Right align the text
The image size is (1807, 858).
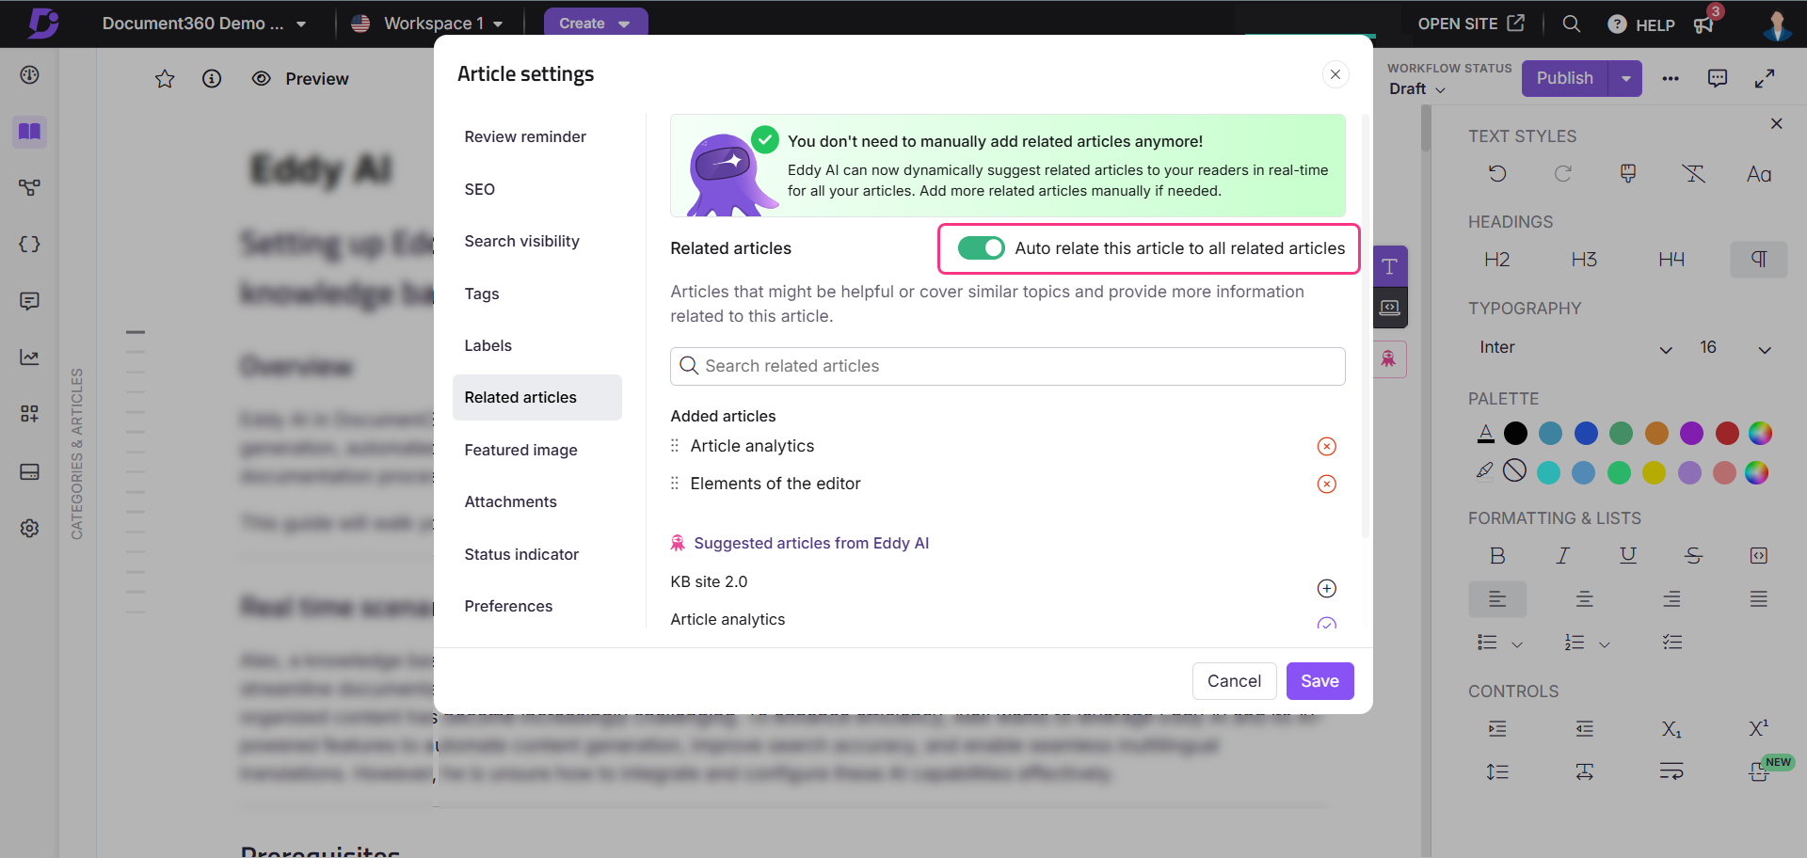tap(1671, 599)
